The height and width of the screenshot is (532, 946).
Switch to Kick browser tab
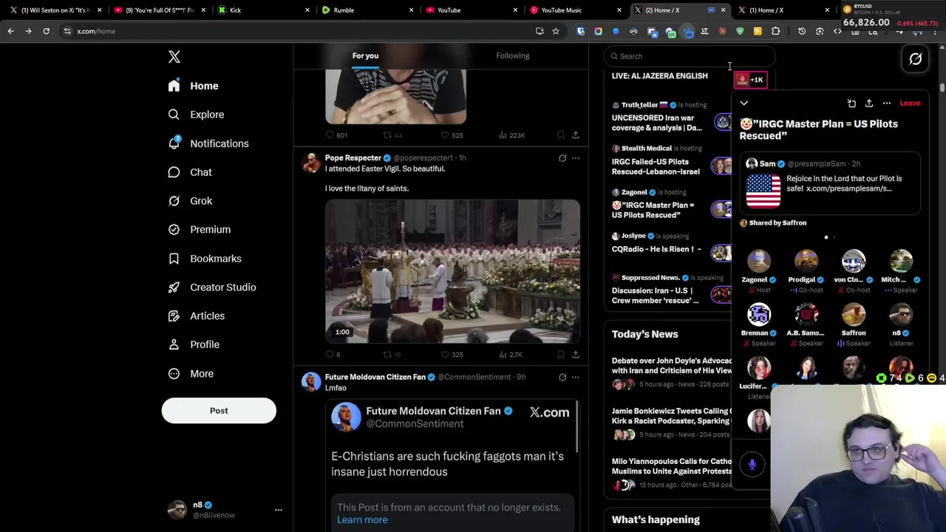coord(262,10)
